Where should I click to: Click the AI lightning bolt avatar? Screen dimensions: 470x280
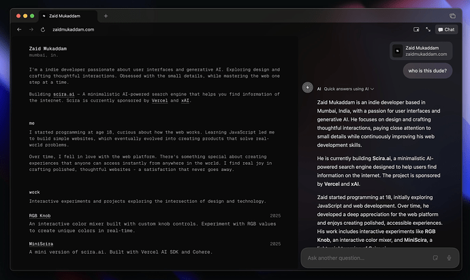[307, 87]
